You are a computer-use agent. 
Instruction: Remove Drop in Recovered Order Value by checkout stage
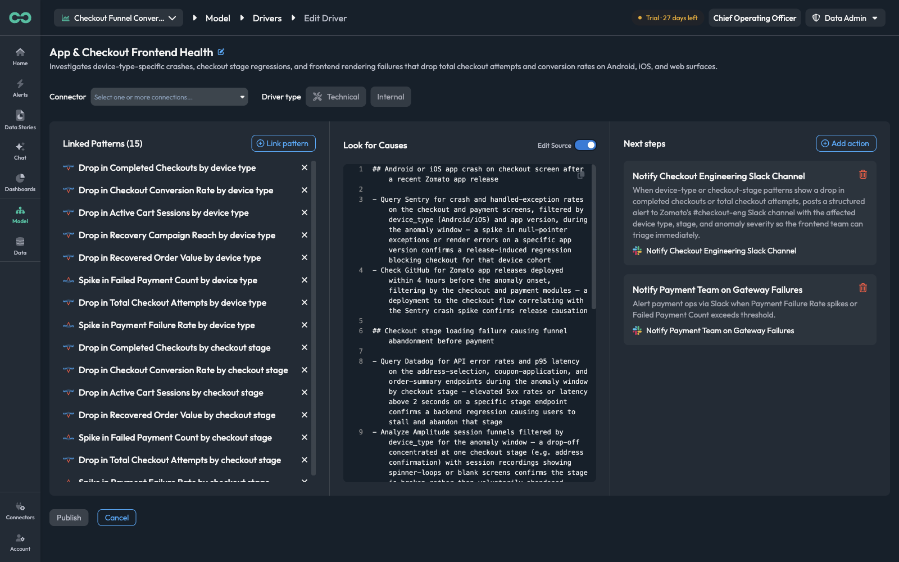(x=305, y=415)
